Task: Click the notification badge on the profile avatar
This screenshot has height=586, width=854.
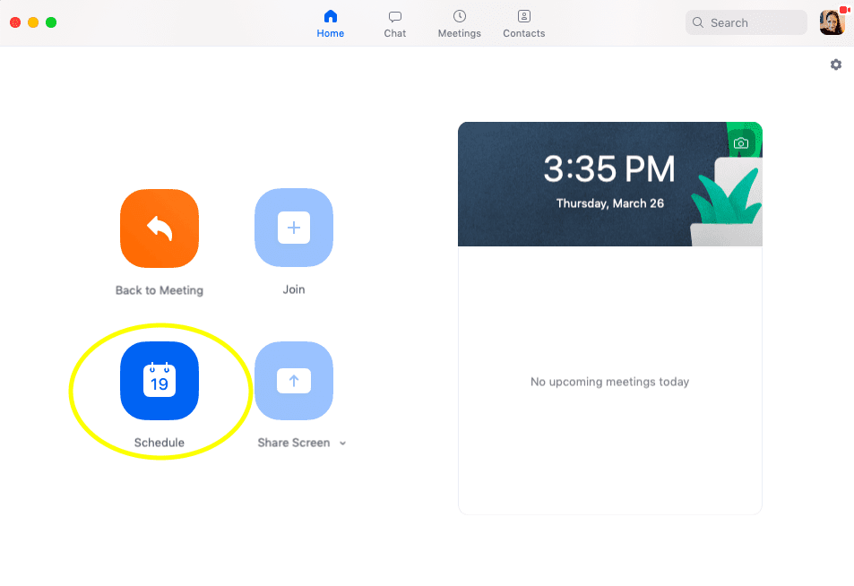Action: 846,9
